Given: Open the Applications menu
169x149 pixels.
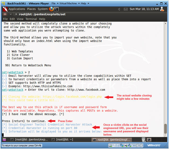Looking at the screenshot, I should click(x=17, y=9).
